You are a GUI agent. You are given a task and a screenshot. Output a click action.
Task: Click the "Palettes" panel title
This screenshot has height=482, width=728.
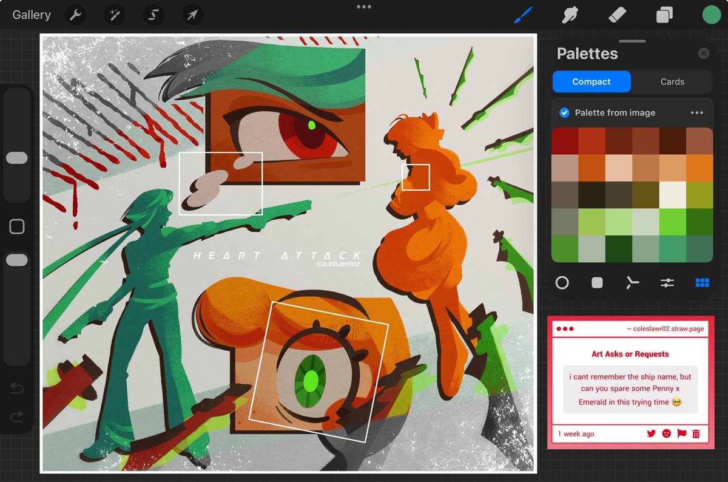pos(587,53)
